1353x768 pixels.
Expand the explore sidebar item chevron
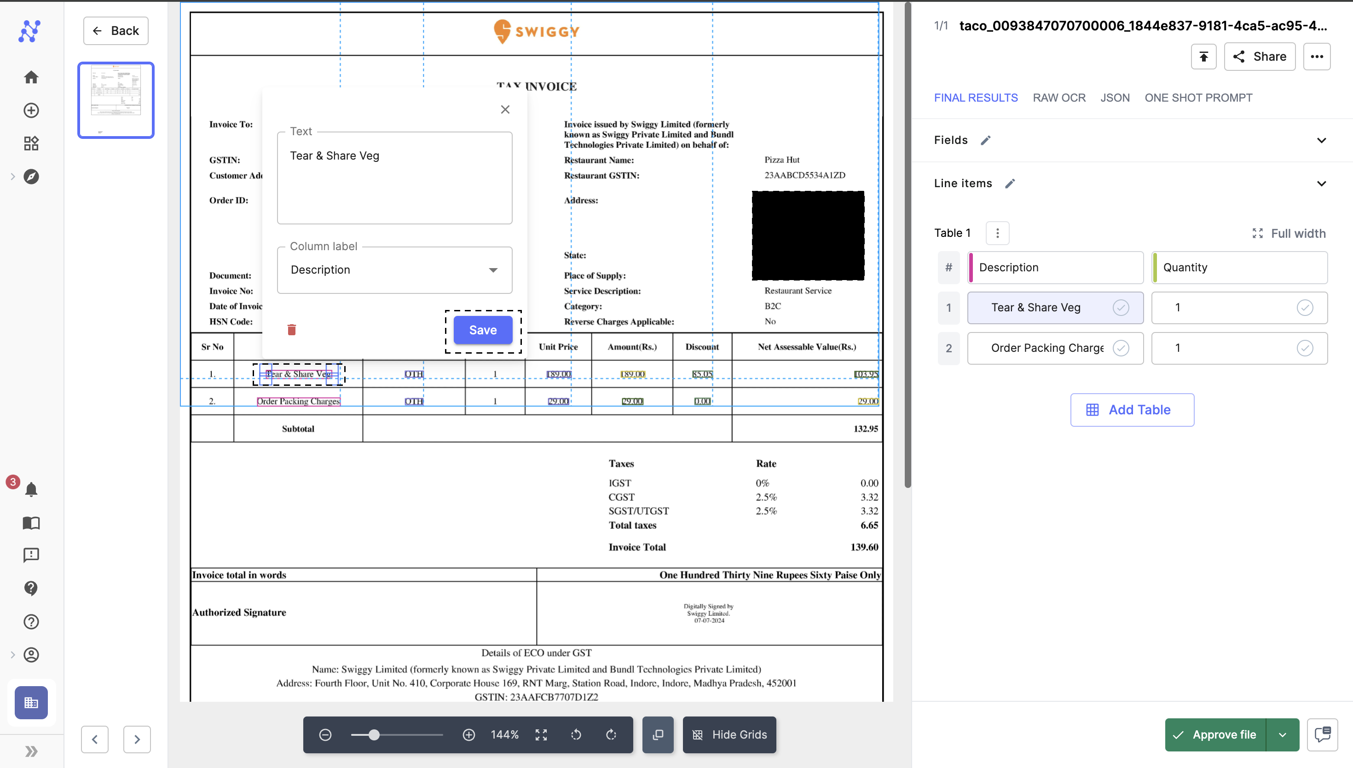pos(13,177)
